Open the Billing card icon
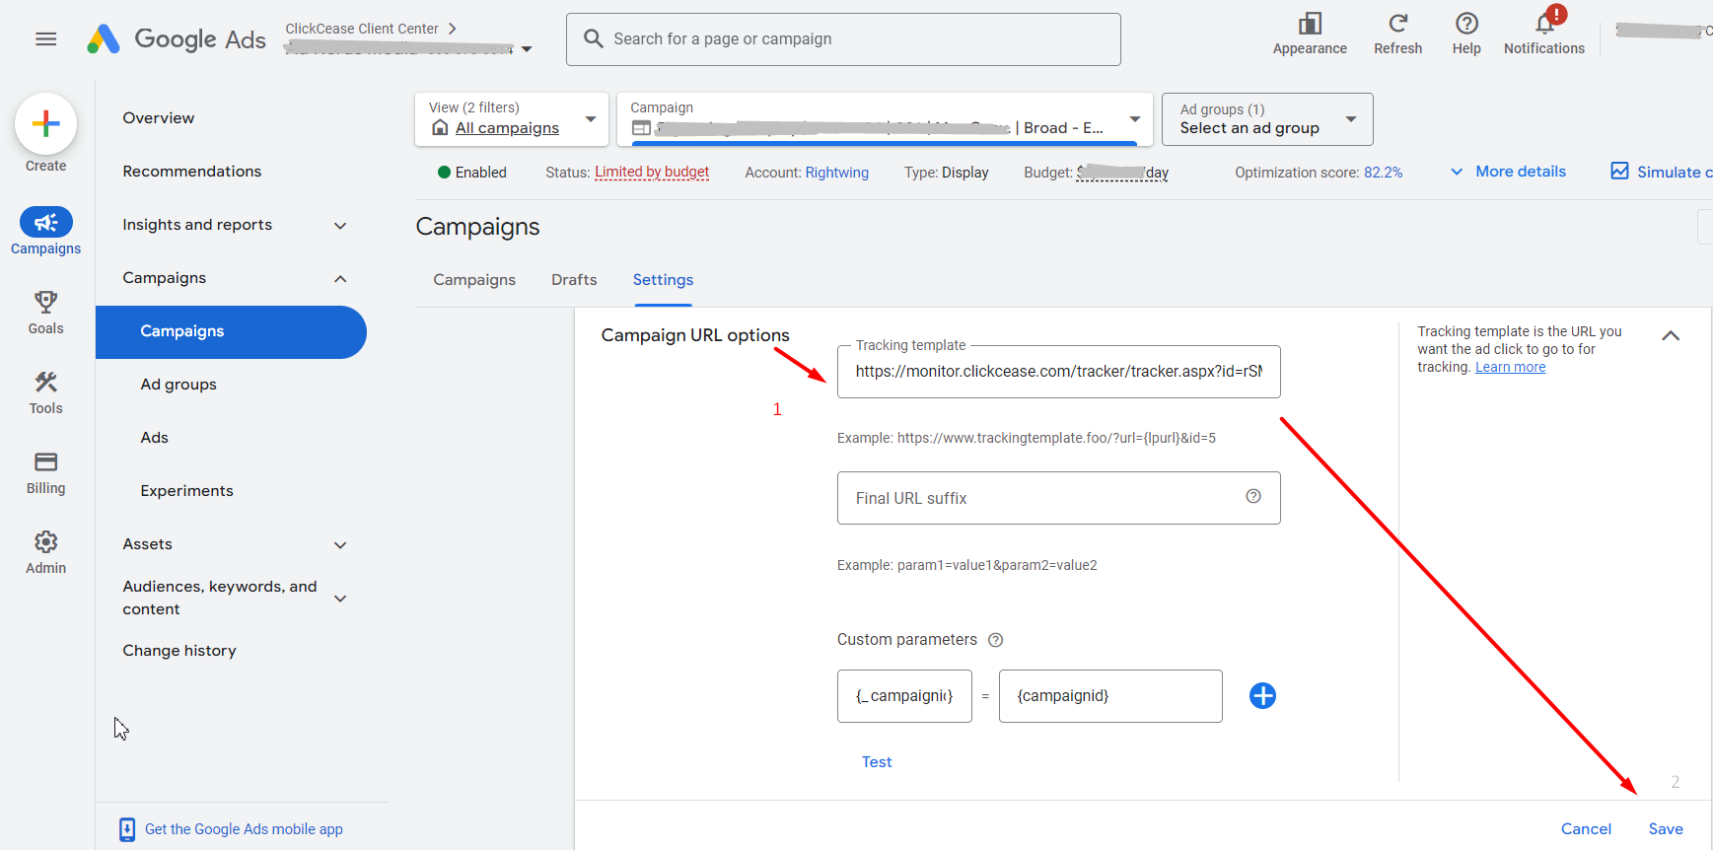The height and width of the screenshot is (850, 1713). [45, 461]
